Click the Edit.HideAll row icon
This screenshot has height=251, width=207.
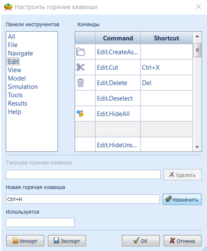[80, 113]
